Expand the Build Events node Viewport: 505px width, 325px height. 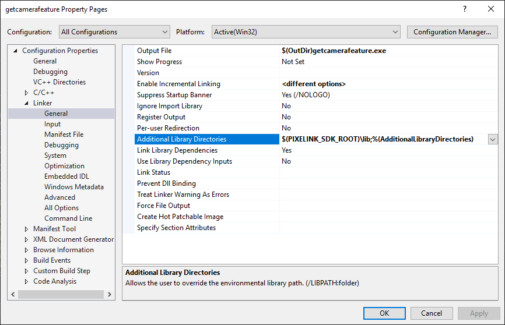26,261
